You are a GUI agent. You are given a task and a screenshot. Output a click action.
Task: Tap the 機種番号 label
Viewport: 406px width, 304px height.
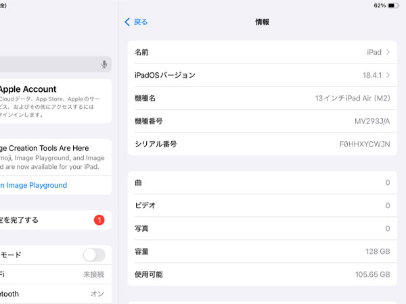point(149,121)
